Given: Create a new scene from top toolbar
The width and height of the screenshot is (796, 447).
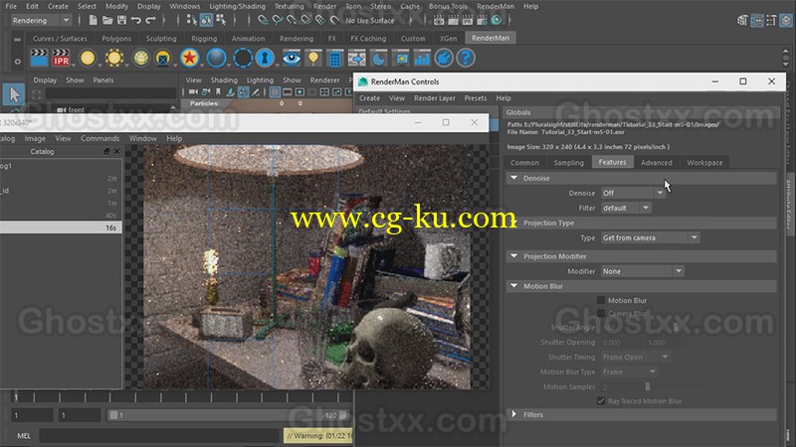Looking at the screenshot, I should click(x=93, y=20).
